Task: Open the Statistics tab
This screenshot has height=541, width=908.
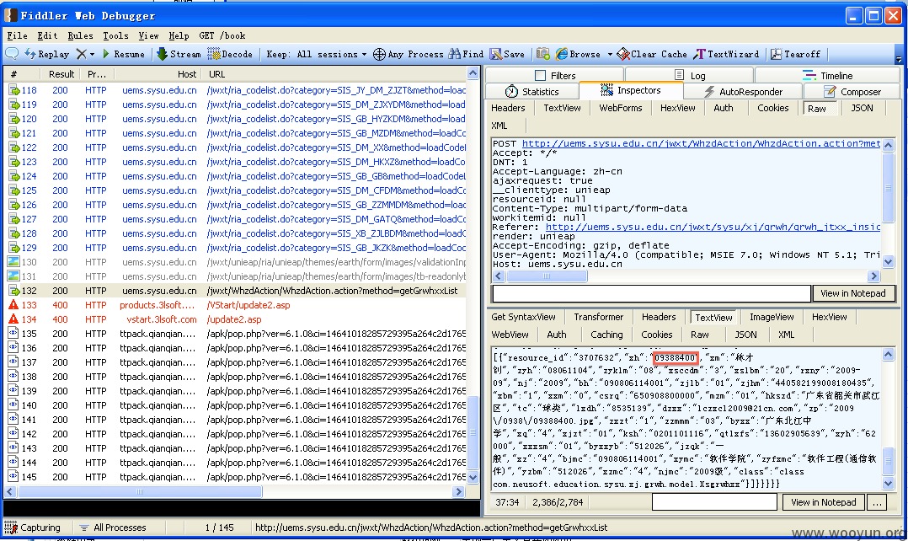Action: [532, 92]
